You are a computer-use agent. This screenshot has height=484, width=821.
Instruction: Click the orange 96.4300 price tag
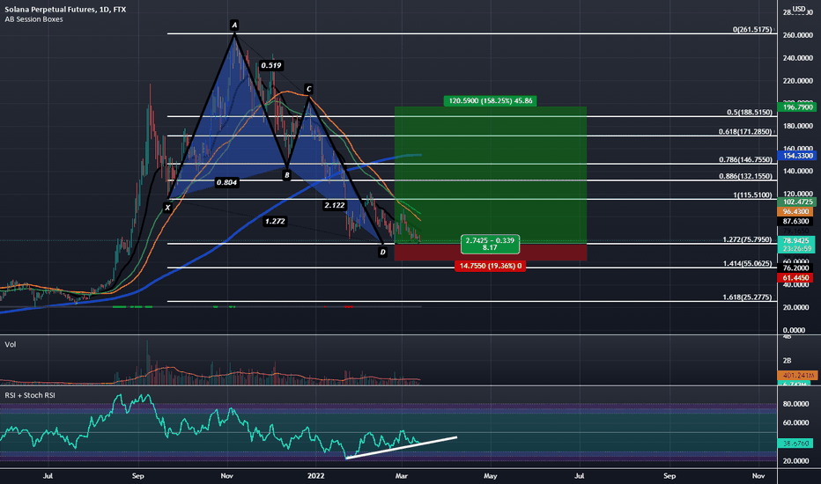[x=795, y=211]
